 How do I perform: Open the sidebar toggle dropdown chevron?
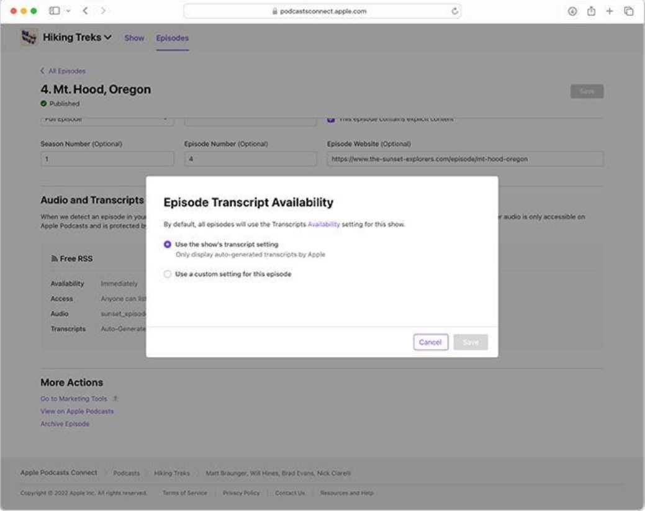click(67, 11)
